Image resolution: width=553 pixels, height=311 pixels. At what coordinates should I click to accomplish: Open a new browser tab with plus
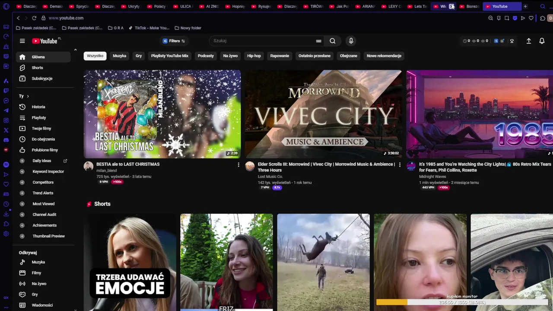[525, 6]
